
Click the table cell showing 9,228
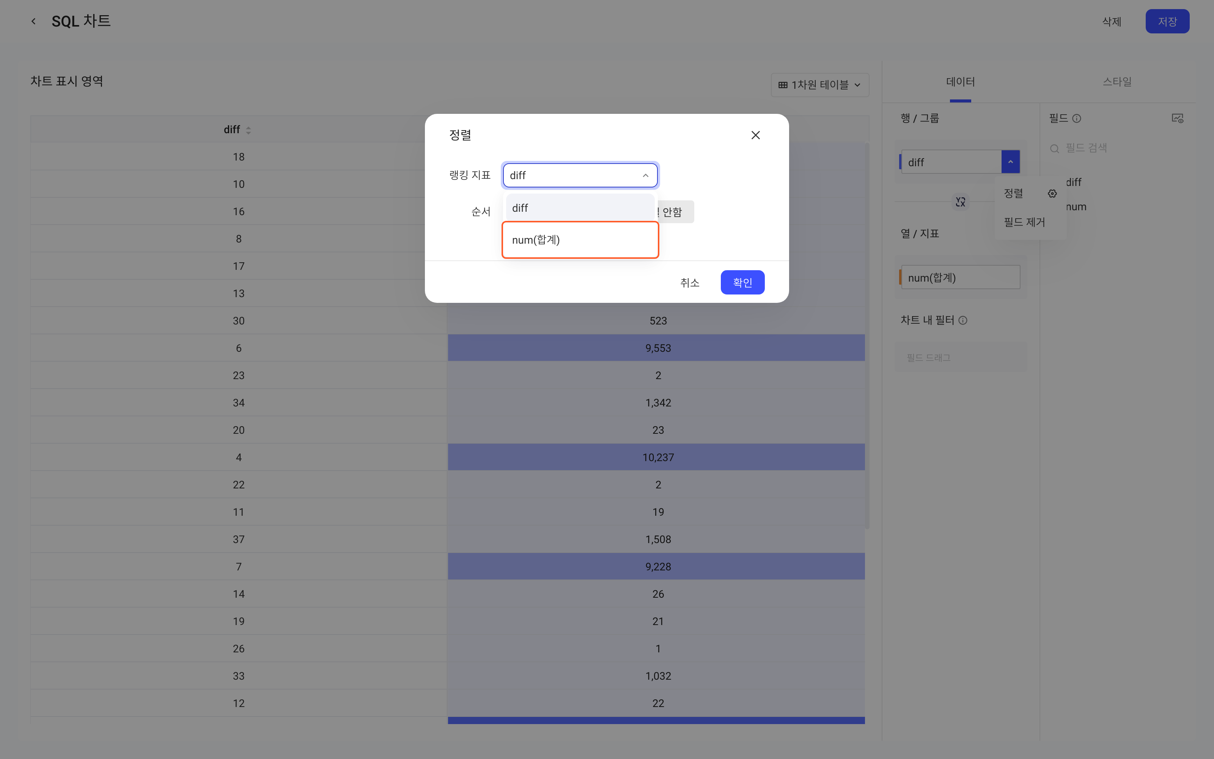point(656,567)
